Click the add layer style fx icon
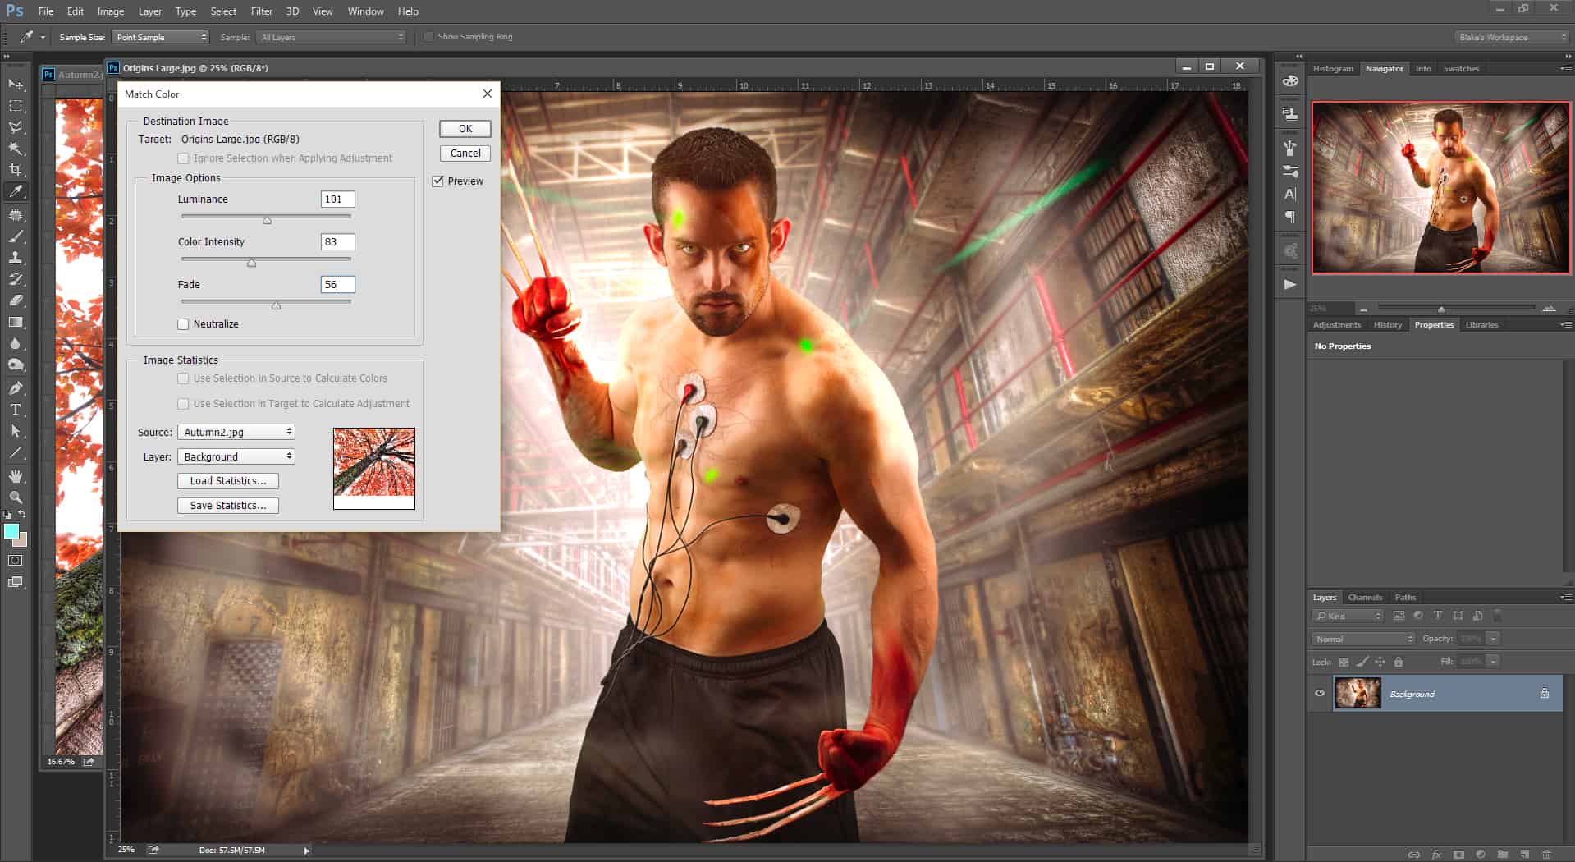The image size is (1575, 862). pyautogui.click(x=1436, y=855)
